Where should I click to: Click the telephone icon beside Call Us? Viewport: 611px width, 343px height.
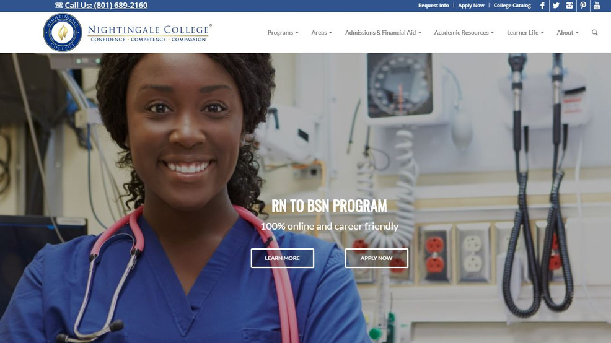pos(59,6)
